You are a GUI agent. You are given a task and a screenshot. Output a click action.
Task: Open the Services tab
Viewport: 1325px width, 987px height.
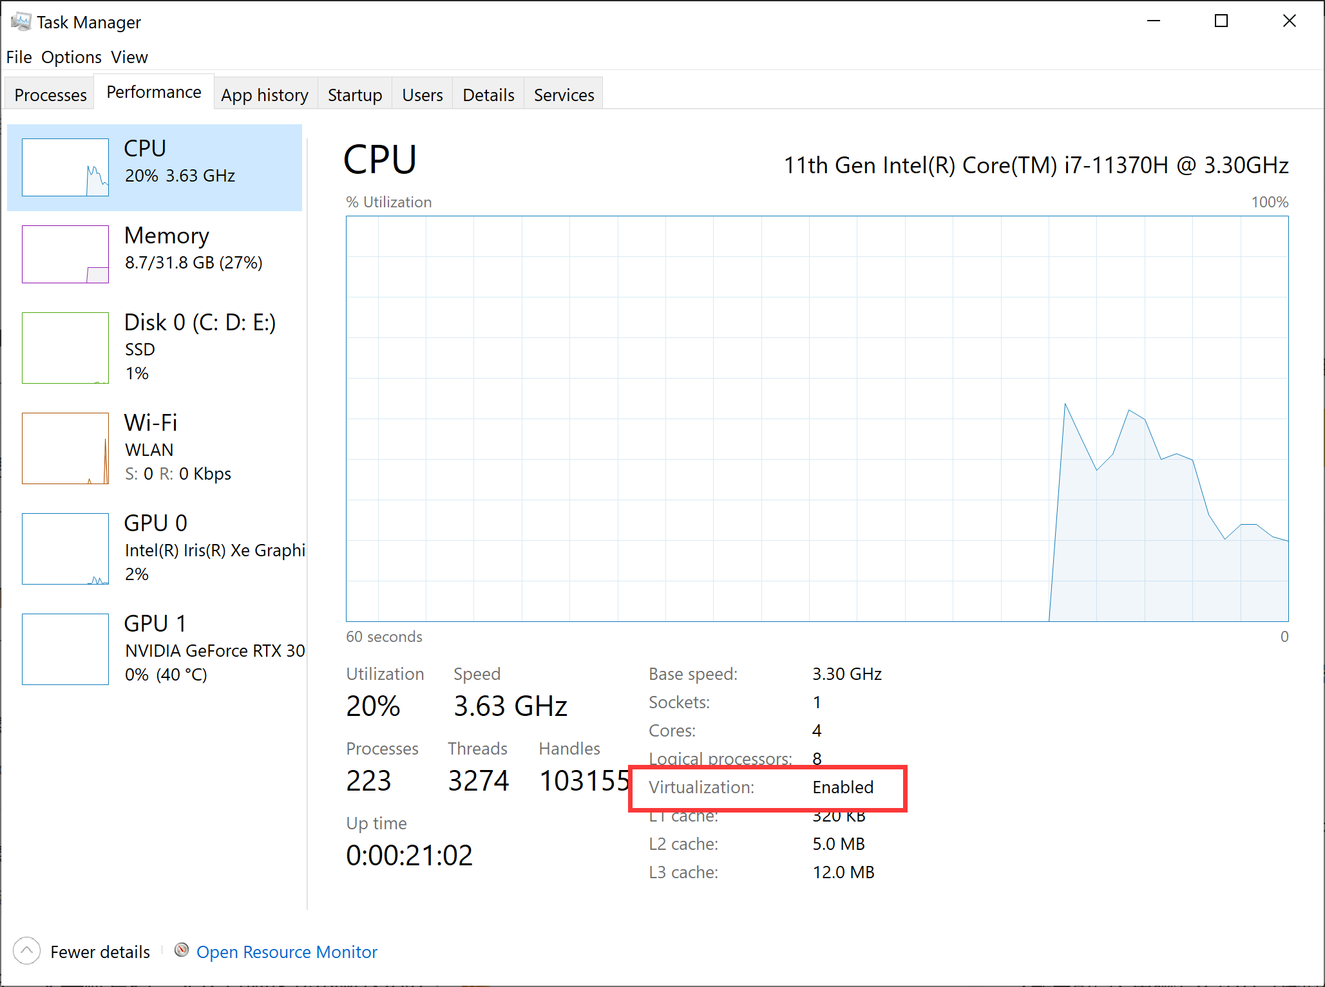564,95
